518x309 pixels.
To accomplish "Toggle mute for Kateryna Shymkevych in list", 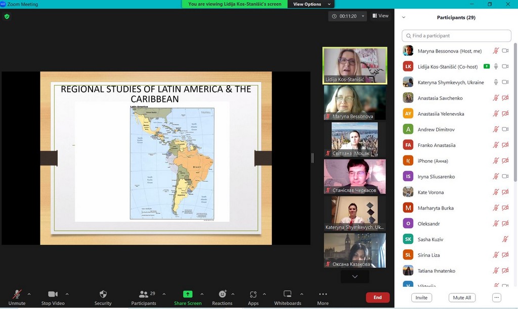I will click(x=496, y=82).
